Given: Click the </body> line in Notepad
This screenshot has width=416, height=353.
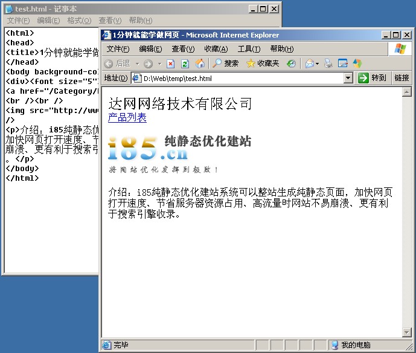Looking at the screenshot, I should coord(22,169).
